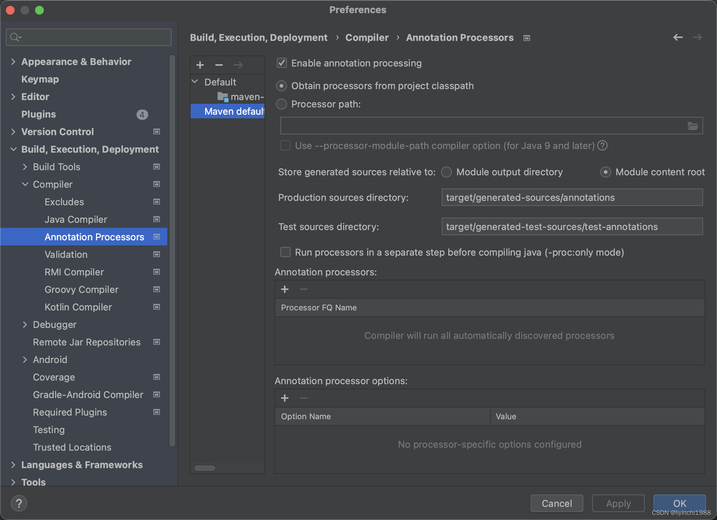Expand the Build Tools section
717x520 pixels.
pyautogui.click(x=25, y=167)
